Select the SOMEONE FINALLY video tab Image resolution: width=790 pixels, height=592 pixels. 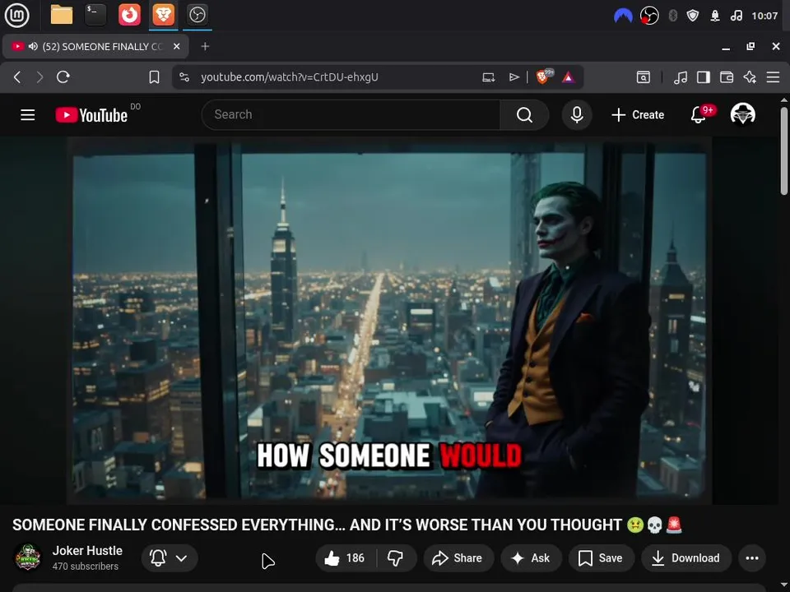pos(95,46)
